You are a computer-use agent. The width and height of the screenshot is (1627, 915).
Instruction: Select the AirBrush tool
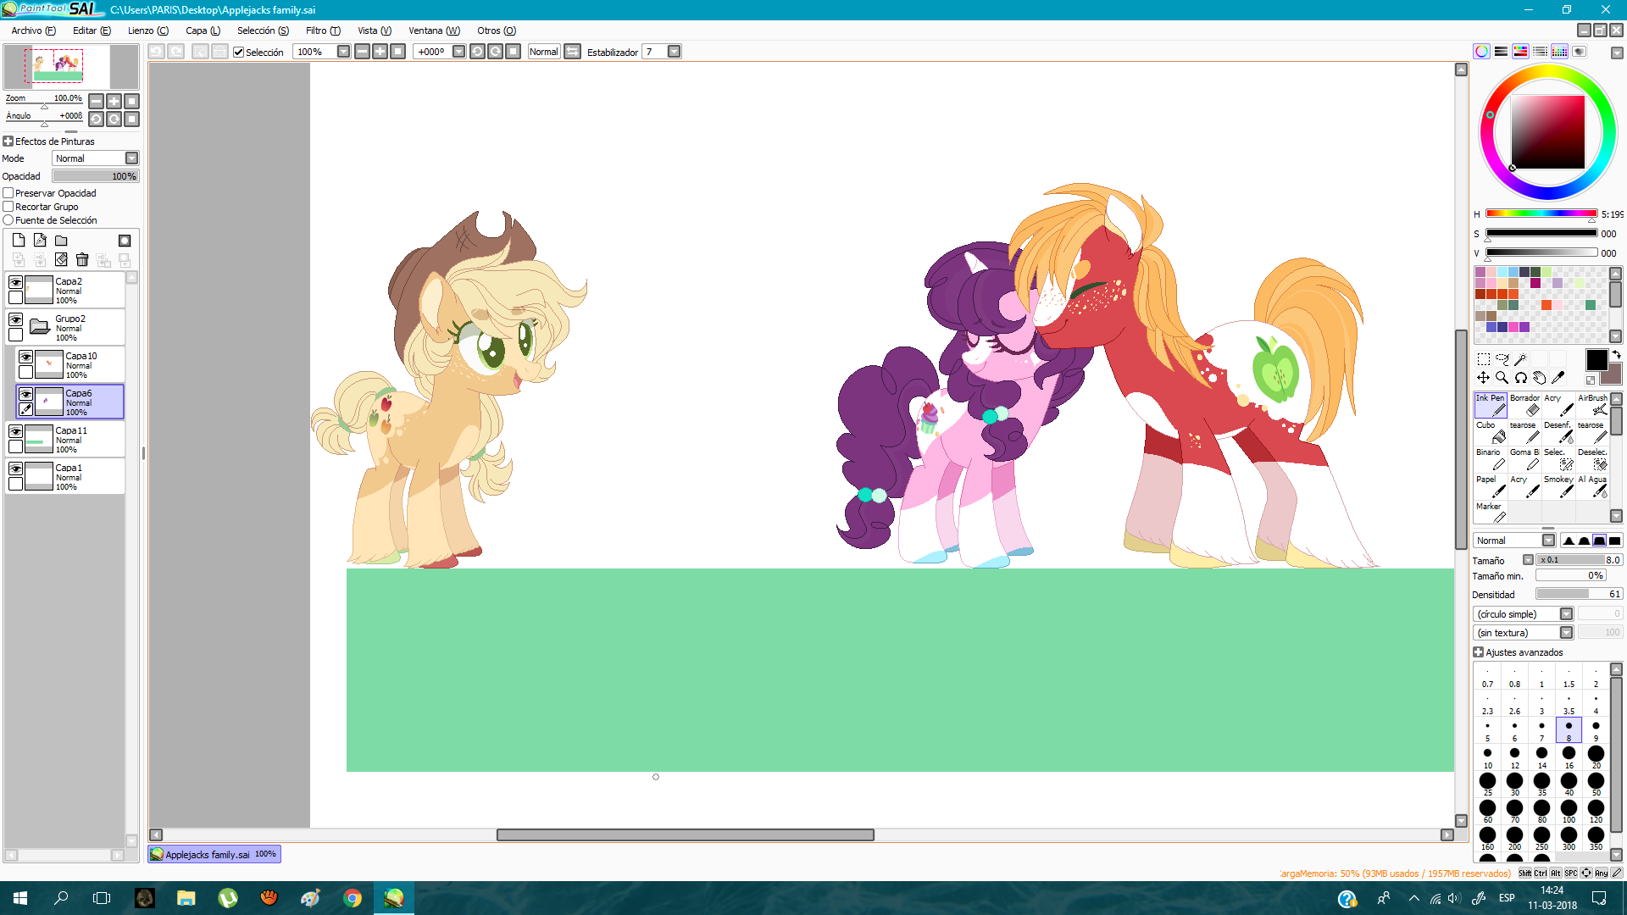click(x=1592, y=405)
